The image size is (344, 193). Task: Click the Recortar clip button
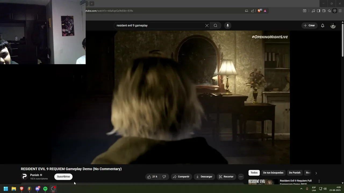click(x=226, y=177)
